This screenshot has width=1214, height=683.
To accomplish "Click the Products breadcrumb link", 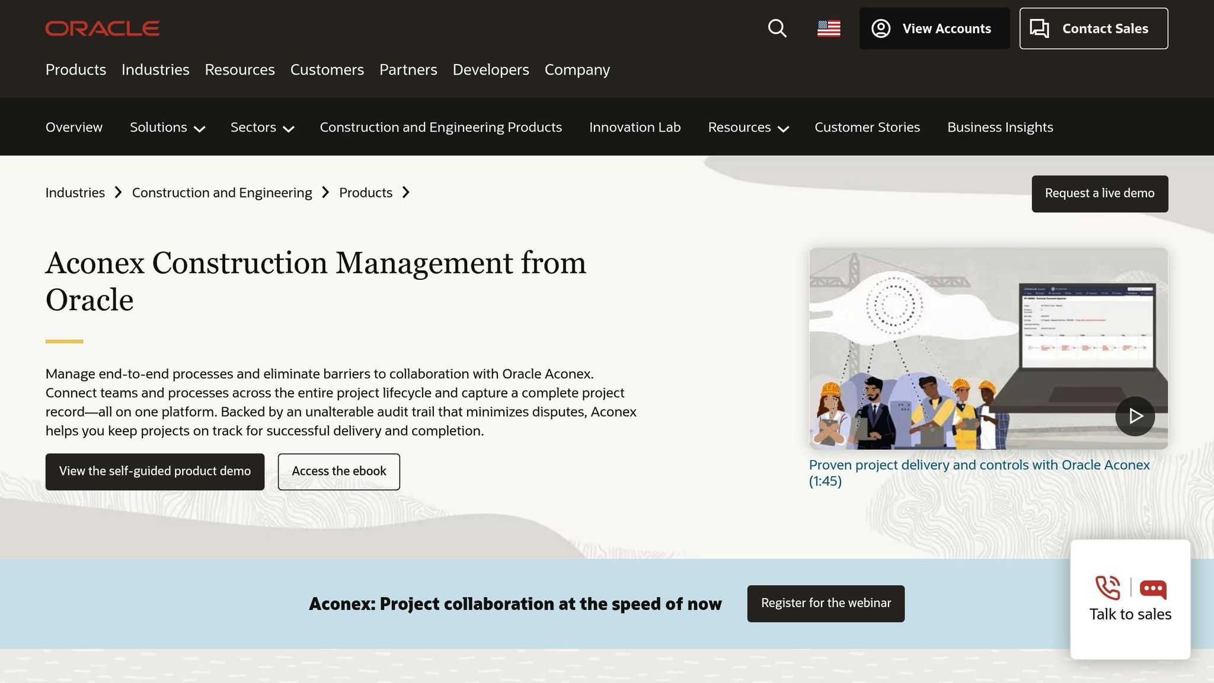I will pos(366,193).
